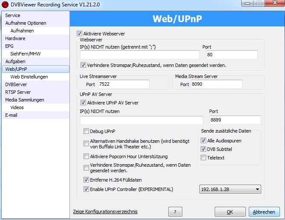This screenshot has width=285, height=220.
Task: Click the Abbrechen button
Action: coord(264,211)
